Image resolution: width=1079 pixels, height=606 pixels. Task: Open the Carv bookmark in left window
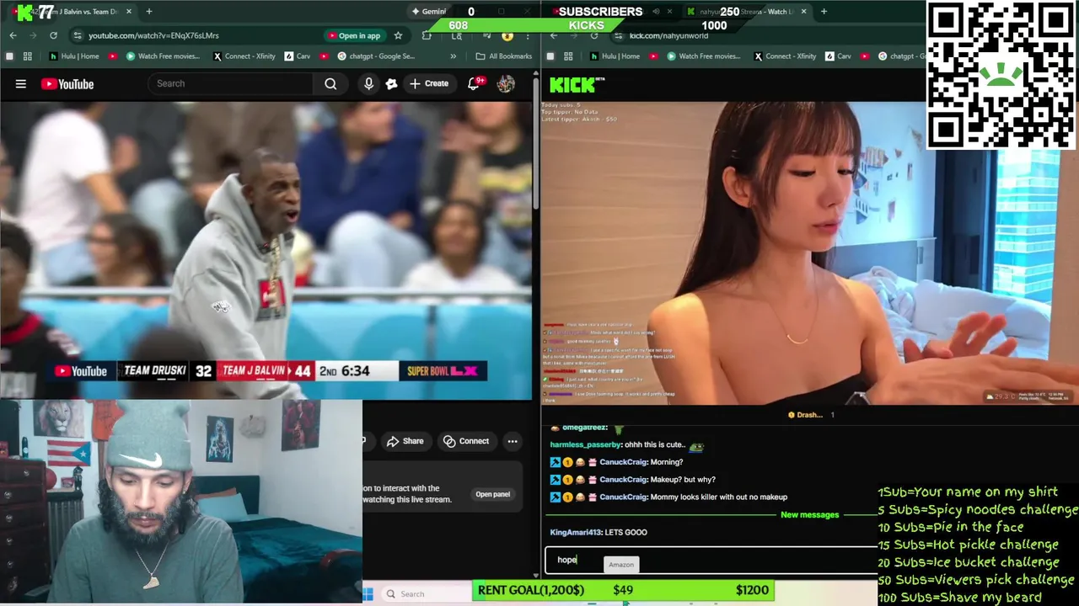coord(298,56)
